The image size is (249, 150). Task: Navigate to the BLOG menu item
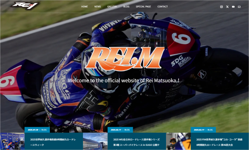click(x=126, y=7)
